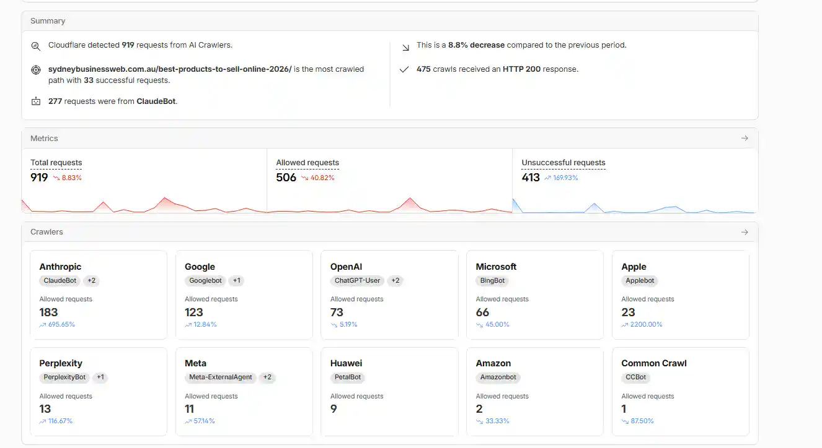822x448 pixels.
Task: Click the Applebot tag
Action: tap(640, 280)
